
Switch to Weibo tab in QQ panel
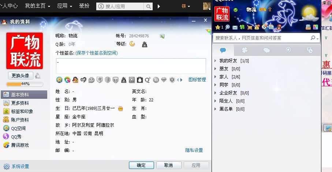[x=288, y=51]
